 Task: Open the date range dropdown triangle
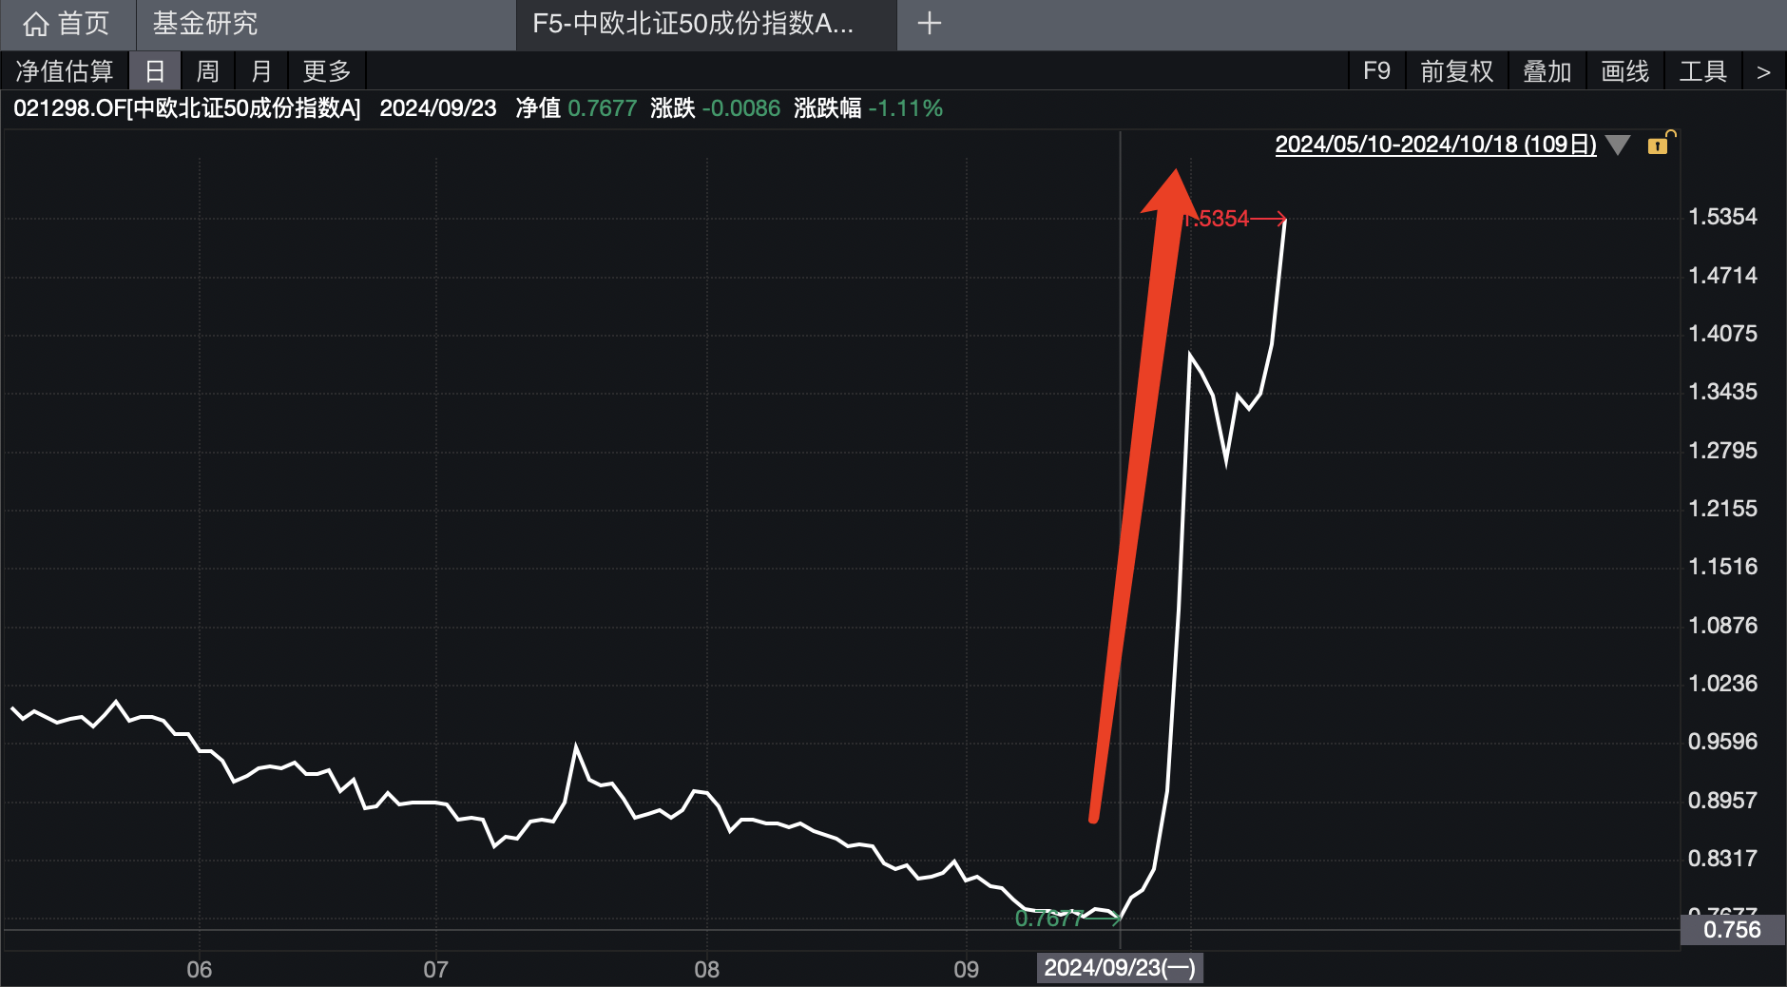coord(1616,145)
